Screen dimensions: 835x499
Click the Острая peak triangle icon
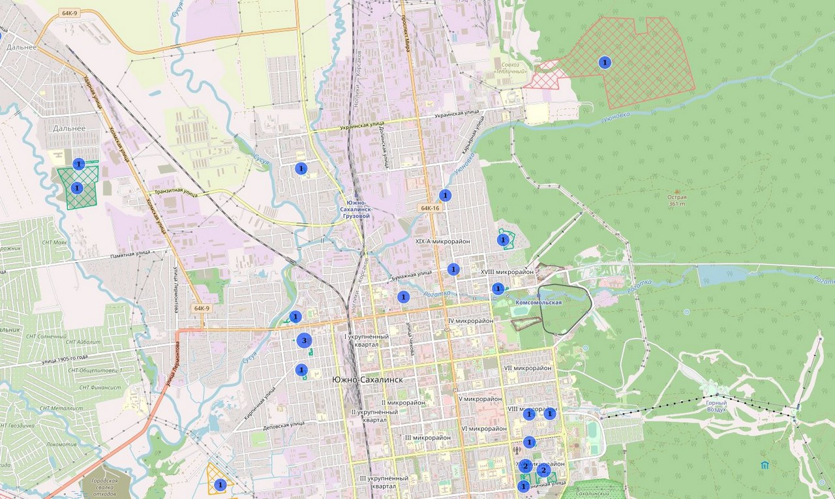[676, 190]
